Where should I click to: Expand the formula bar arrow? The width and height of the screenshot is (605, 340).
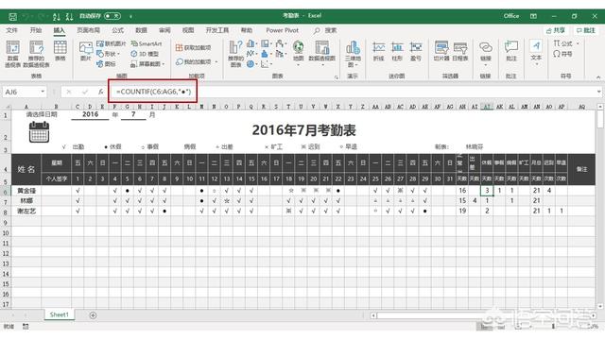[x=598, y=92]
